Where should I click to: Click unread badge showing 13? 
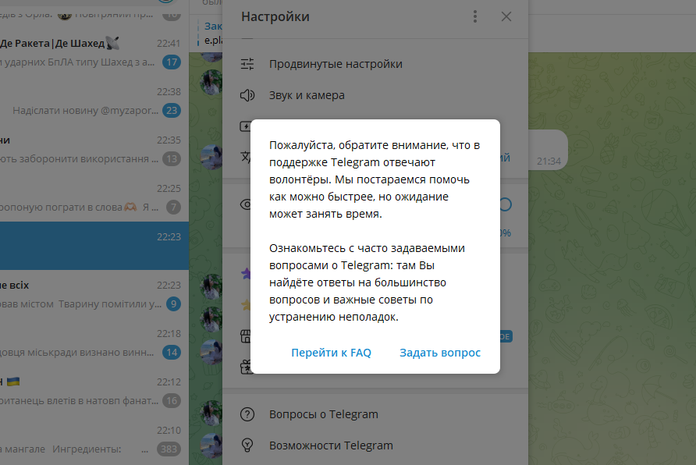tap(172, 159)
